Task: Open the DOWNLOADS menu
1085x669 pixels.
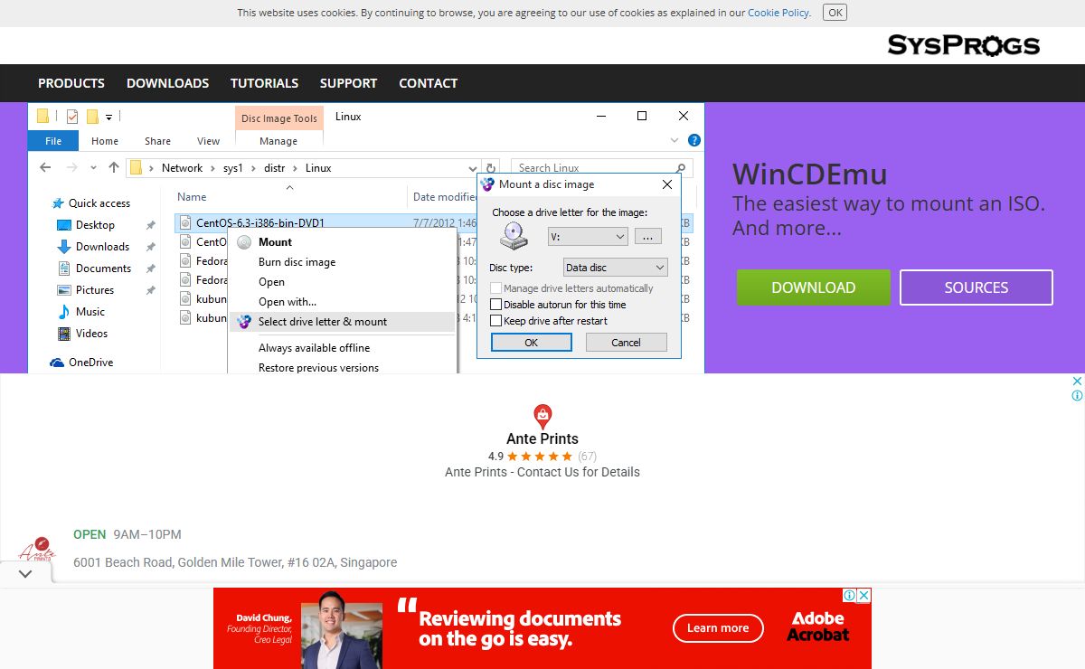Action: pyautogui.click(x=168, y=83)
